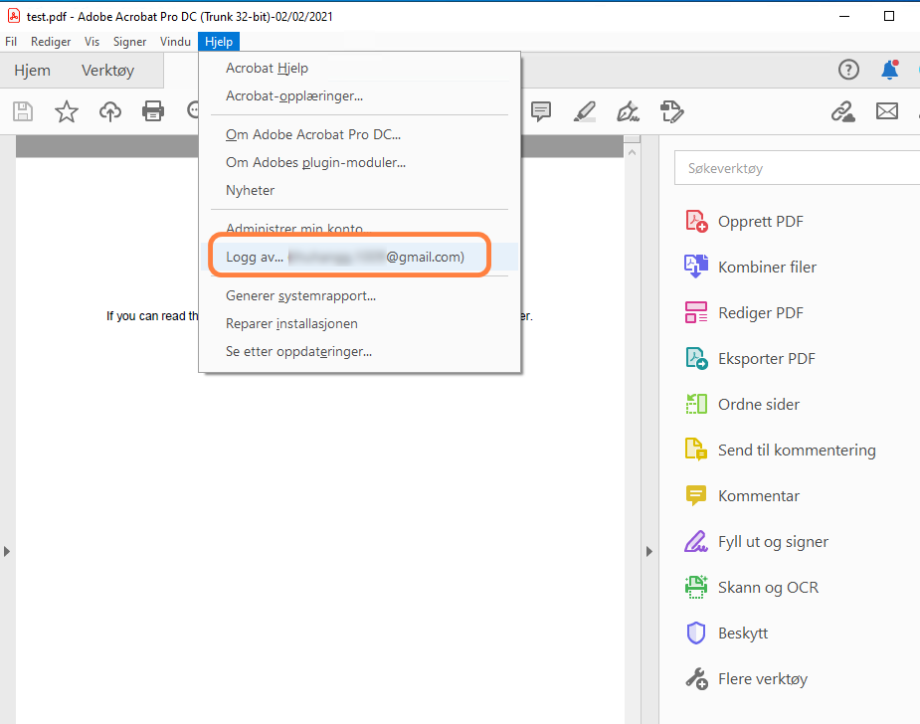Click the Søkeverktøy search field
Screen dimensions: 920x724
coord(796,169)
